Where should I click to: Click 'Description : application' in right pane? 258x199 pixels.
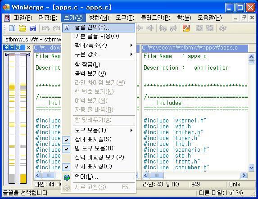pos(186,68)
